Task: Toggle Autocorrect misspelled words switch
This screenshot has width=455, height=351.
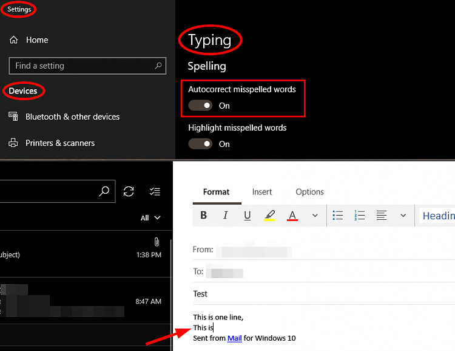Action: pyautogui.click(x=200, y=106)
